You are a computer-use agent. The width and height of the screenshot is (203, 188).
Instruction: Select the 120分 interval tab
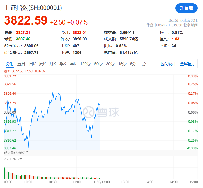coord(85,64)
